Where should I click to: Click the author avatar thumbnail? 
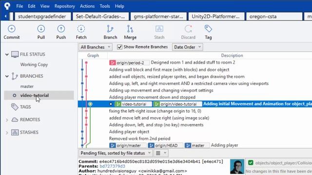tap(237, 166)
